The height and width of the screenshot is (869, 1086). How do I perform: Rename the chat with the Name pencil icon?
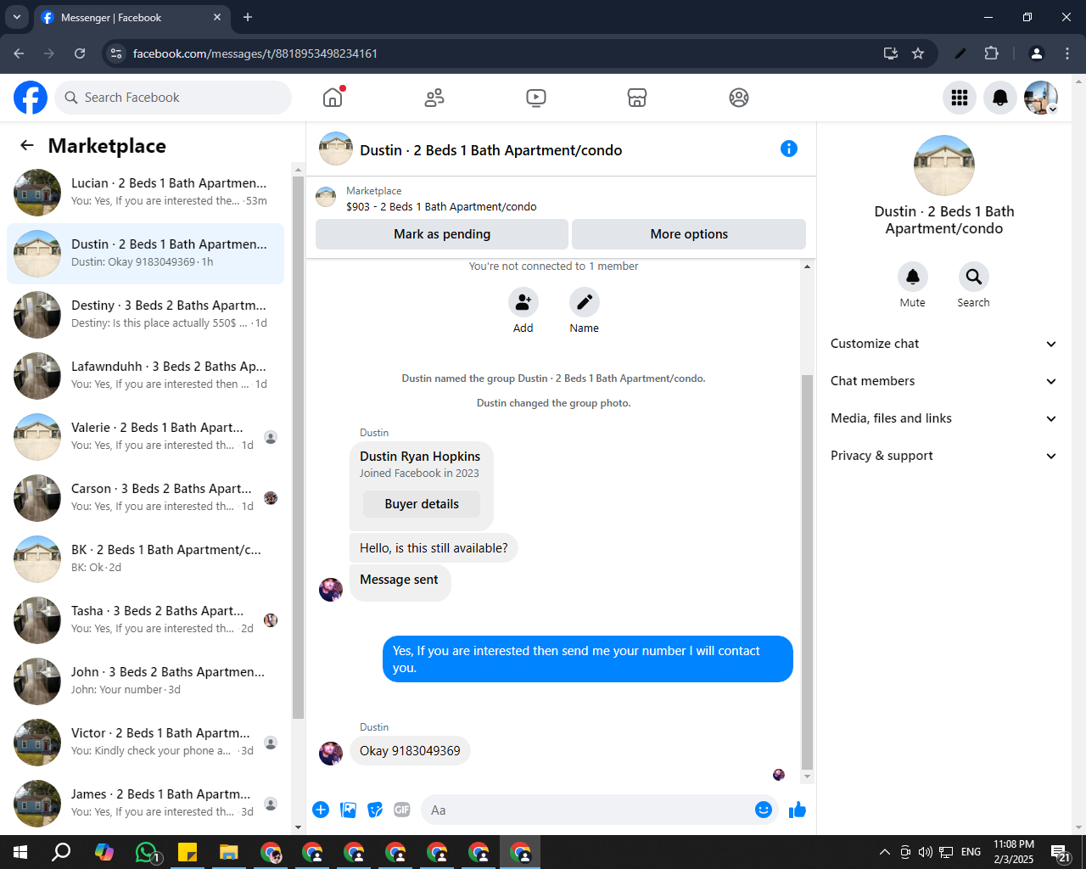(585, 302)
